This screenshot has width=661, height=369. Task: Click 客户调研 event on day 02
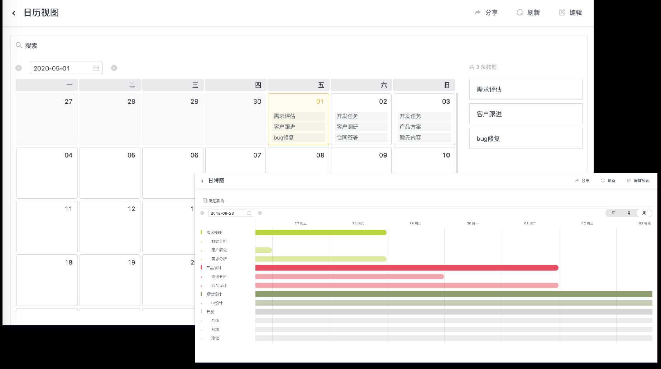pos(361,127)
